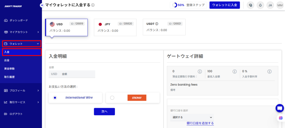The width and height of the screenshot is (285, 128).
Task: Click info icon for 預金定額取引手数料
Action: [200, 71]
